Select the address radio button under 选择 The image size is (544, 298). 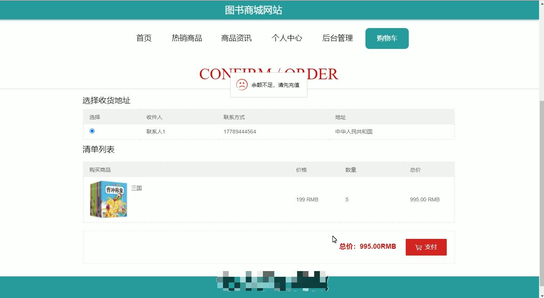point(92,131)
